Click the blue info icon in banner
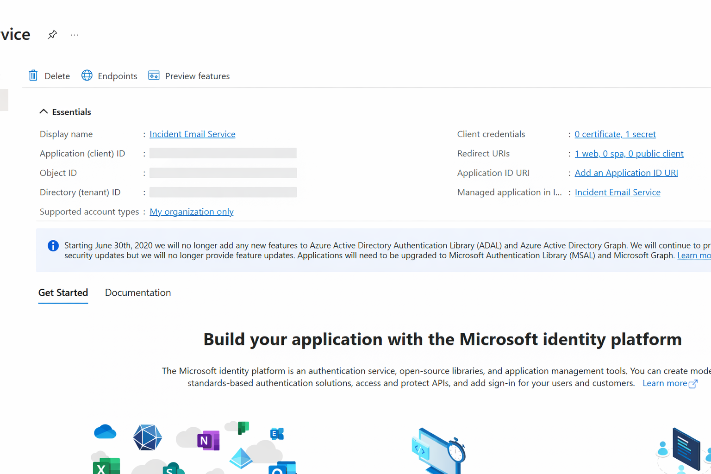 tap(53, 246)
